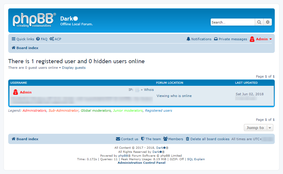Open Notifications bell

[x=199, y=39]
